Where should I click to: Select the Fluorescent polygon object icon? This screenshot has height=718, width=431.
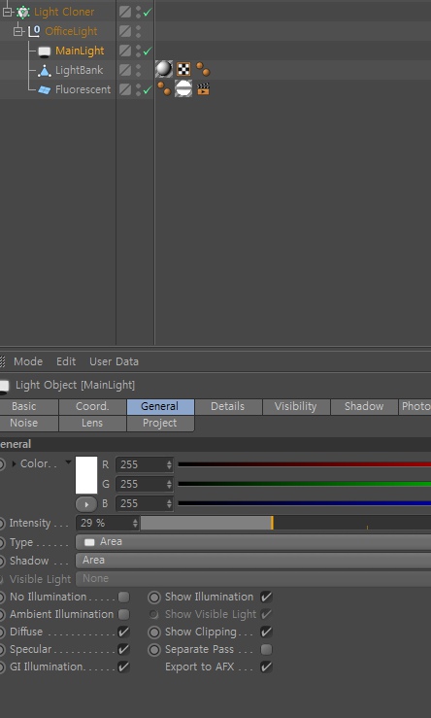44,89
